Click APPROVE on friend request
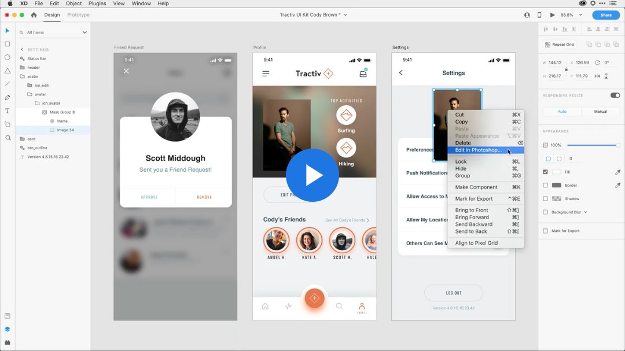 coord(149,197)
